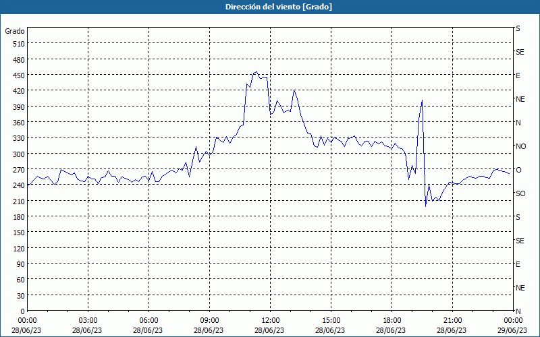The image size is (540, 337).
Task: Click the 420 label on the left axis
Action: [19, 91]
